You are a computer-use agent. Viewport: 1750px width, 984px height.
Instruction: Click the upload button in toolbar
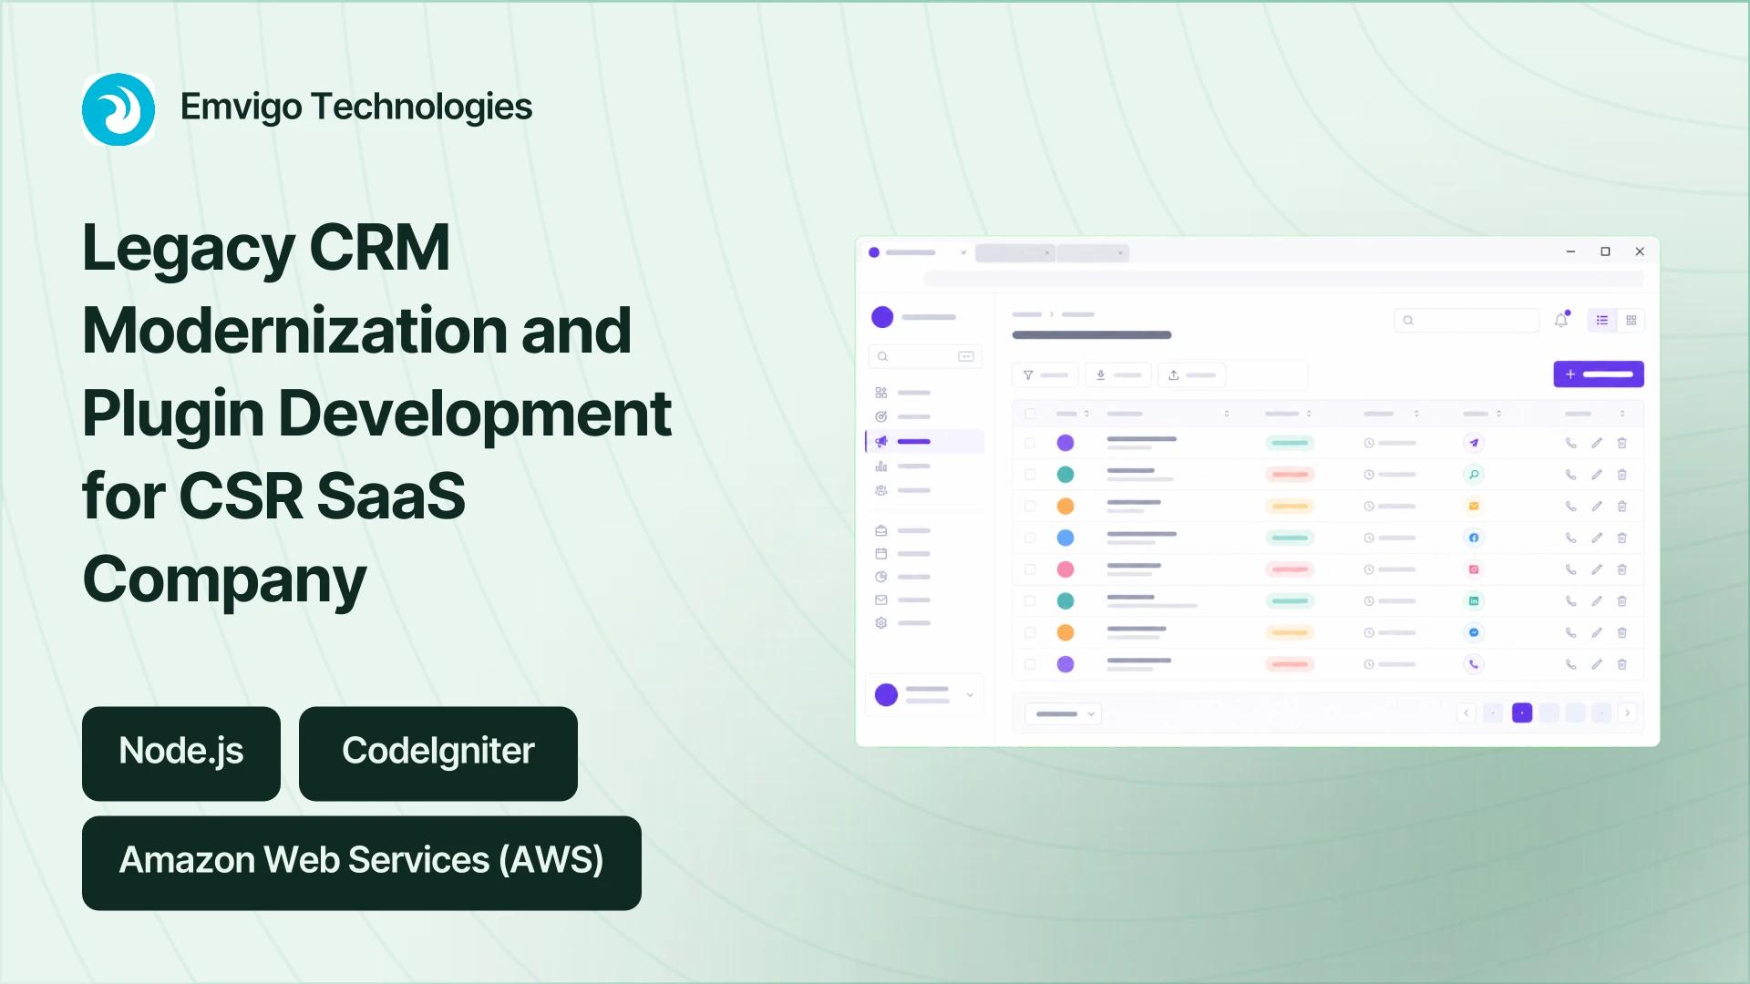1192,375
